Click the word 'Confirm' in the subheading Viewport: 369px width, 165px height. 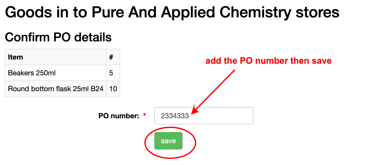(27, 37)
